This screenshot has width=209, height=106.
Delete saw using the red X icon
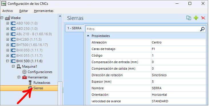point(203,18)
